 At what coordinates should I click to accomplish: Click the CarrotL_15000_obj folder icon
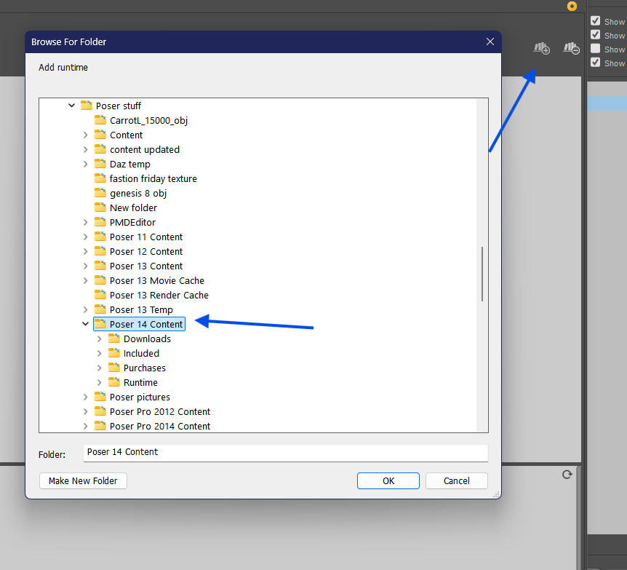point(100,120)
